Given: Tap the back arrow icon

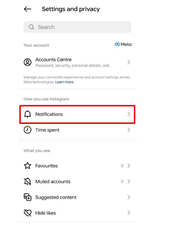Looking at the screenshot, I should (x=28, y=9).
